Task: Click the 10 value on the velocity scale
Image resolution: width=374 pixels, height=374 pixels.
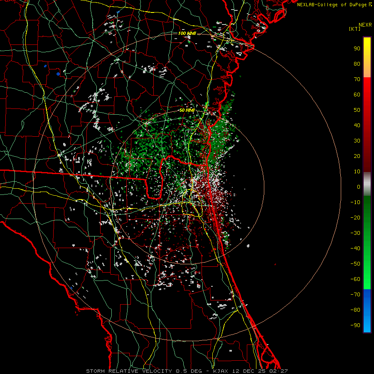Action: click(x=357, y=172)
